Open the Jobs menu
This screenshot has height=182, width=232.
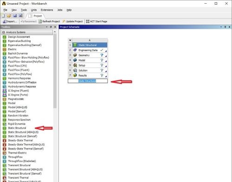(x=60, y=10)
